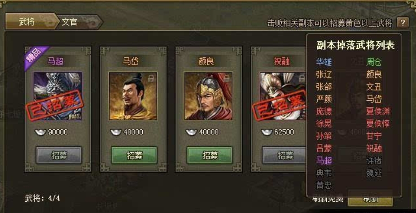Click the silver ingot icon beside 62500
The width and height of the screenshot is (416, 213).
tap(267, 132)
